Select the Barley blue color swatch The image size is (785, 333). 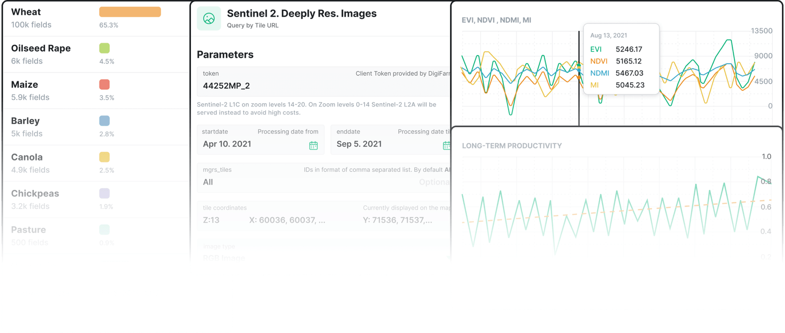tap(104, 121)
